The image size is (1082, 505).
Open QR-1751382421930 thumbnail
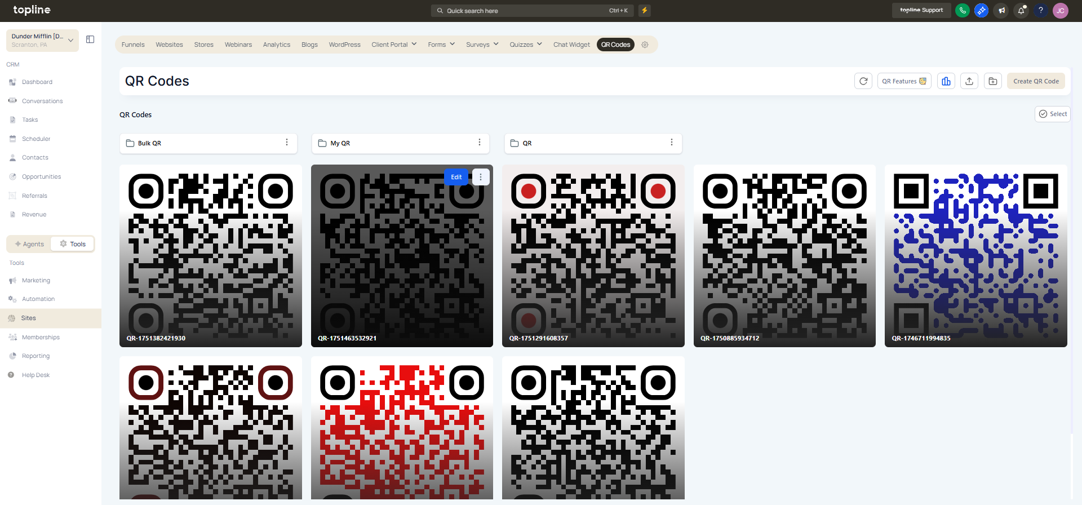(x=211, y=256)
